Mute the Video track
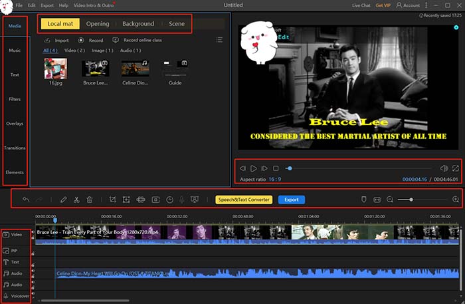Image resolution: width=465 pixels, height=304 pixels. pos(33,232)
